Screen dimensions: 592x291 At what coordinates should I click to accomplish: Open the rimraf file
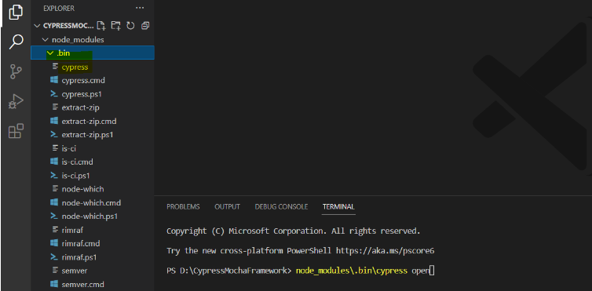93,230
